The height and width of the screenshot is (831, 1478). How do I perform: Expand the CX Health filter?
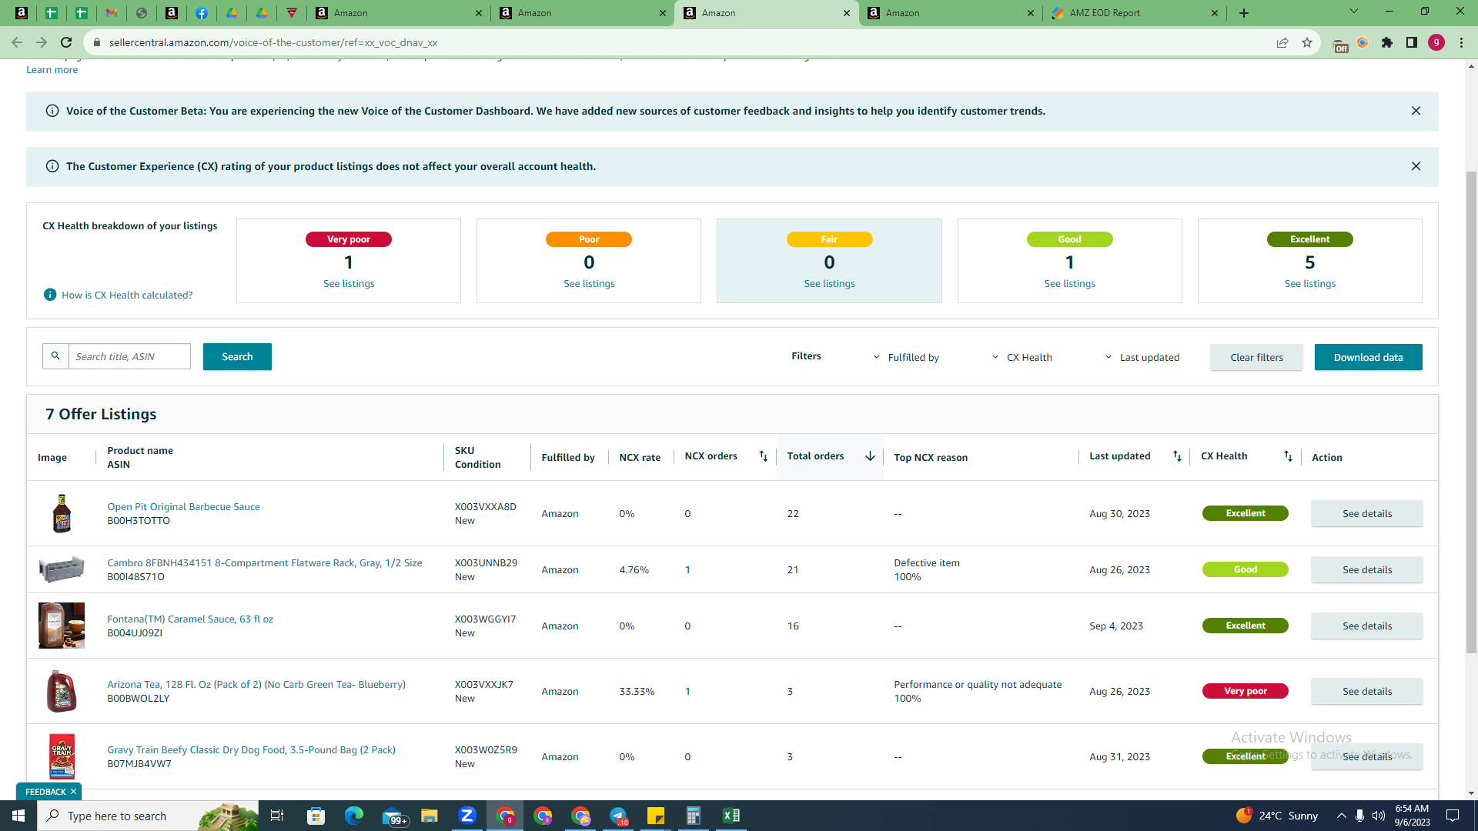[1022, 358]
